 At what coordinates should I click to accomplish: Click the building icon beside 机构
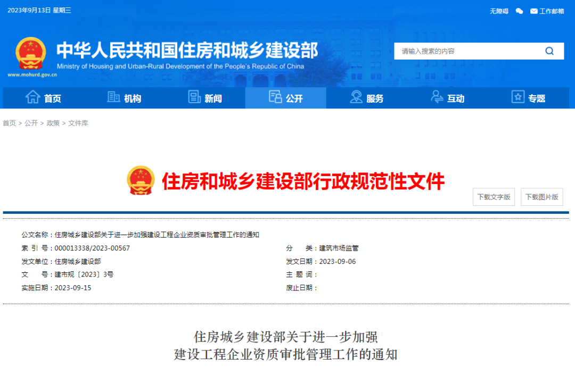click(x=113, y=97)
